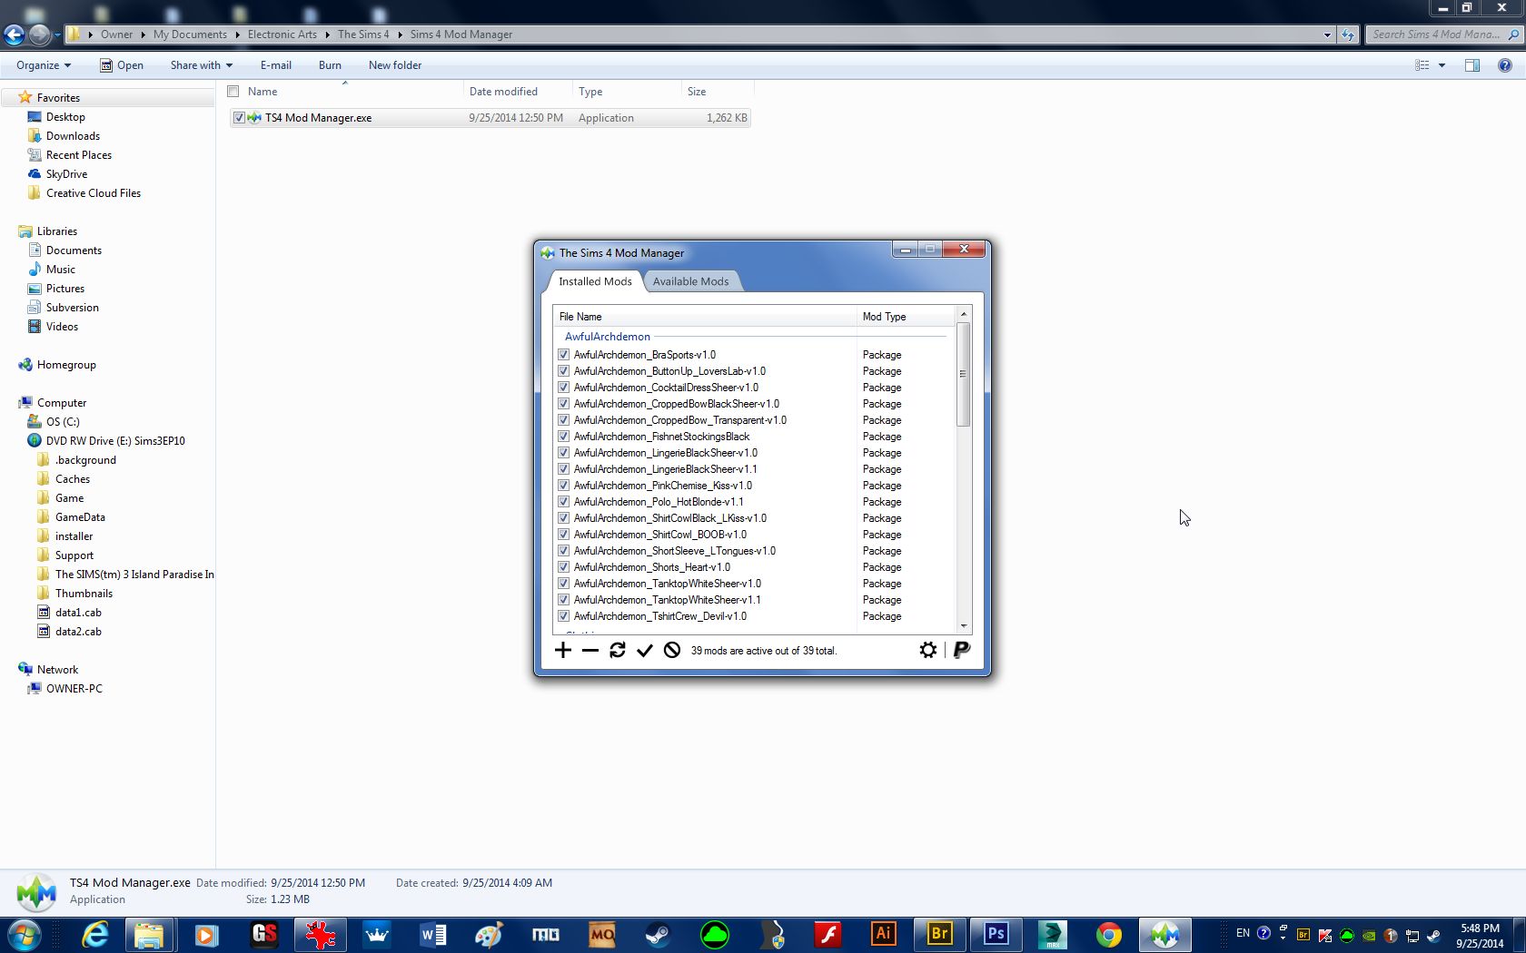Uncheck AwfulArchdemon_BraSports-v1.0 mod
The height and width of the screenshot is (953, 1526).
pos(563,355)
